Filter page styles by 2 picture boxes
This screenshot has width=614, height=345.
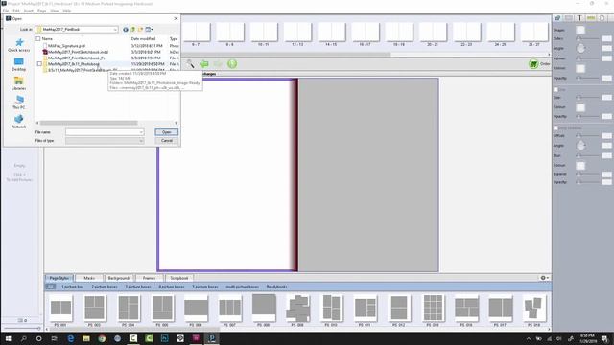pos(105,287)
